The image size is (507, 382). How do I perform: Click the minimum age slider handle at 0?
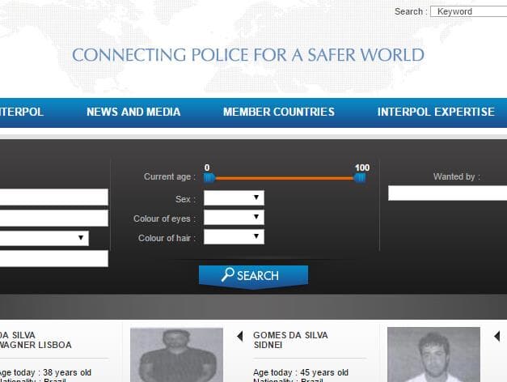pos(209,178)
